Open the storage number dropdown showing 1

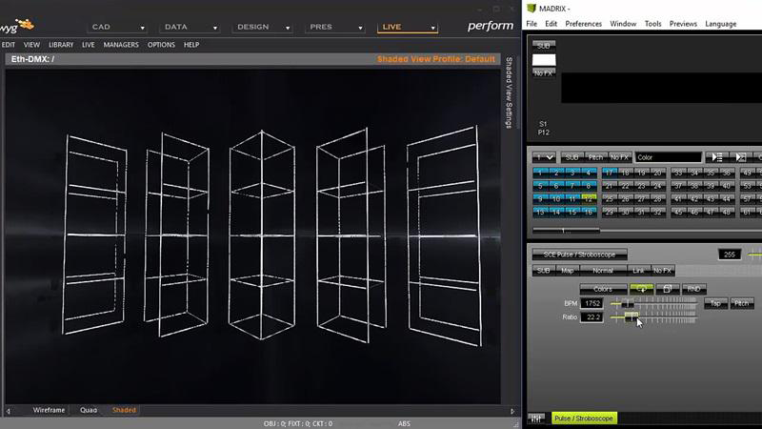544,157
